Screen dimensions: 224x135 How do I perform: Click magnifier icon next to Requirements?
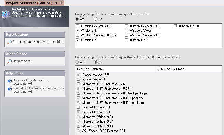pos(9,61)
